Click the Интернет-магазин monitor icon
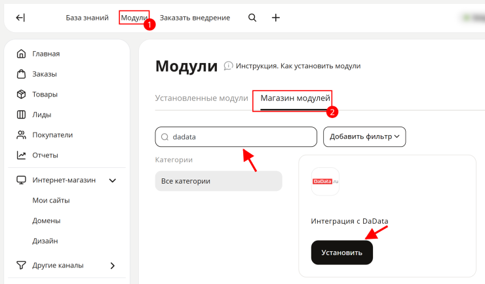The height and width of the screenshot is (284, 485). tap(21, 180)
